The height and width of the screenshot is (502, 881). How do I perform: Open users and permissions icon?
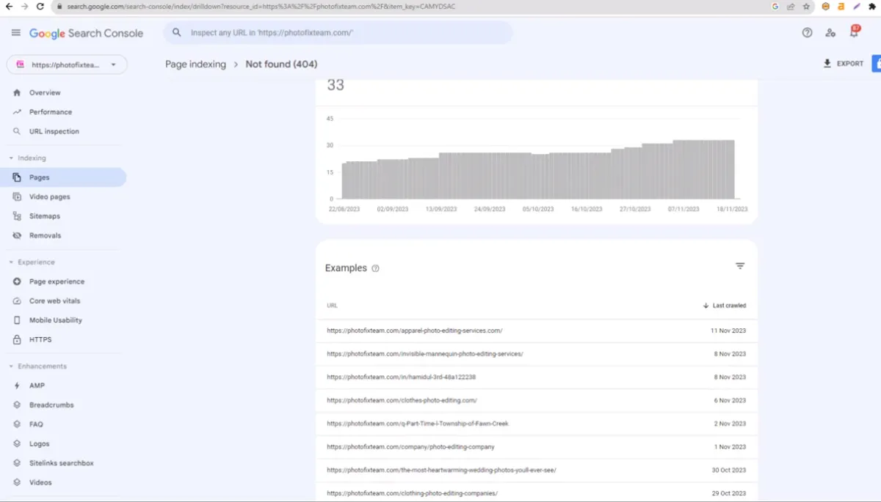830,33
